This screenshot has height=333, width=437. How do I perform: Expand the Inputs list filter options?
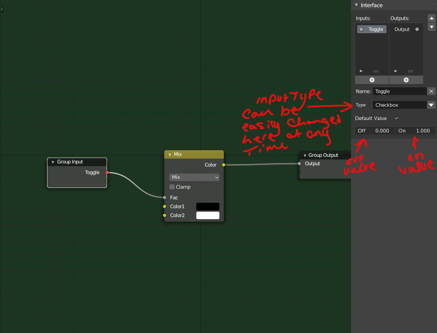[x=361, y=71]
